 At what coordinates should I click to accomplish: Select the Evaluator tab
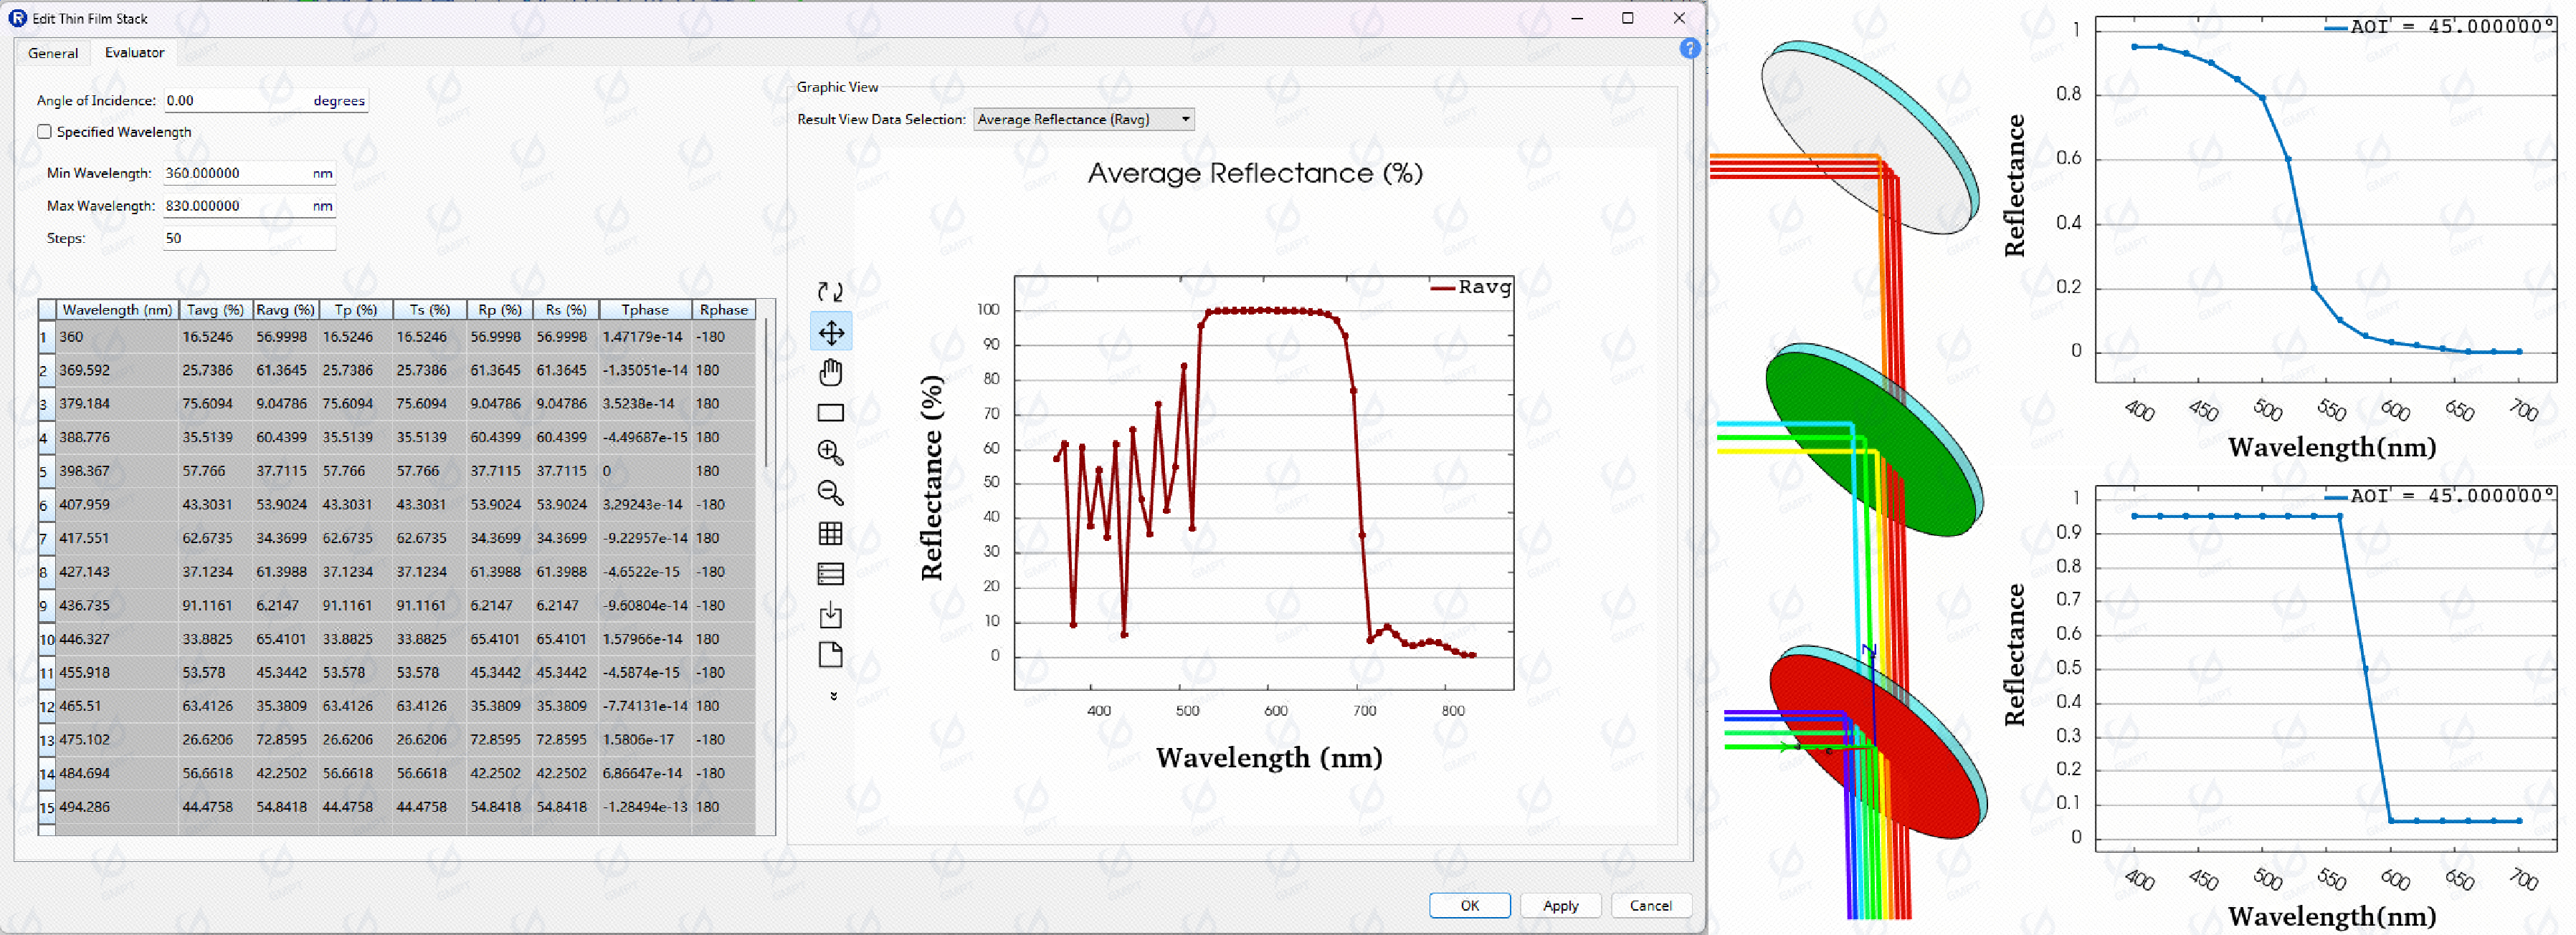tap(134, 52)
